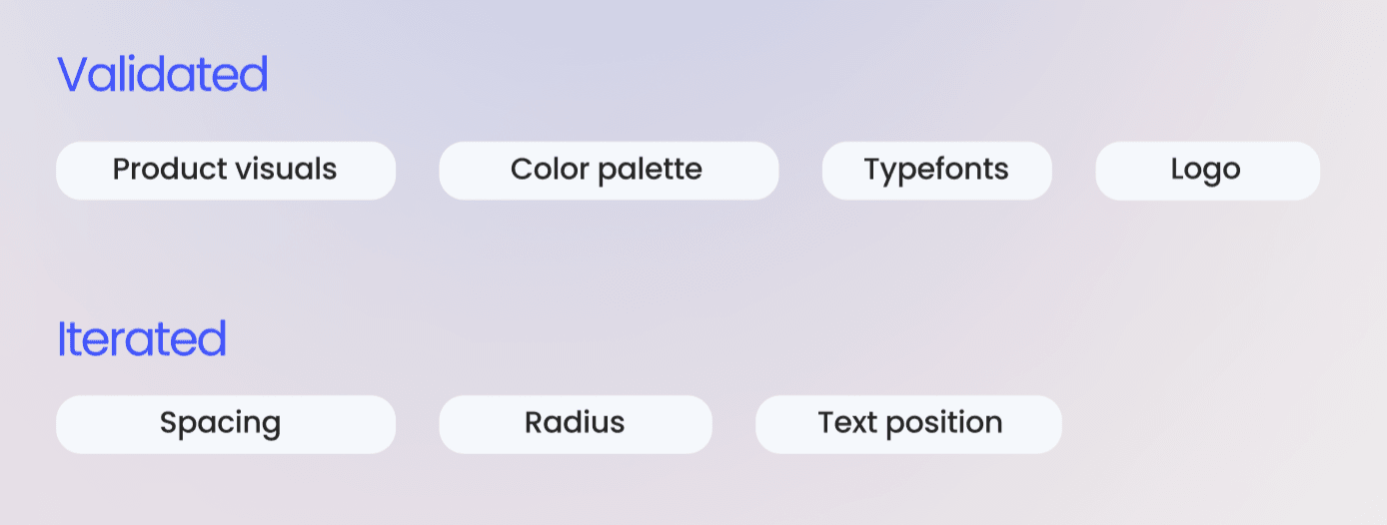This screenshot has height=525, width=1387.
Task: Select the last pill in Validated row, Logo
Action: click(x=1207, y=171)
